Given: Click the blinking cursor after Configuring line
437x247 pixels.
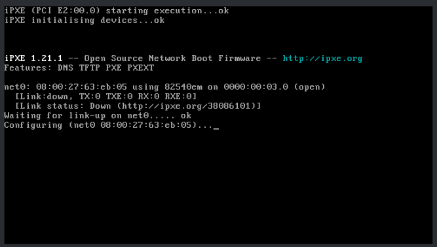Looking at the screenshot, I should [216, 128].
